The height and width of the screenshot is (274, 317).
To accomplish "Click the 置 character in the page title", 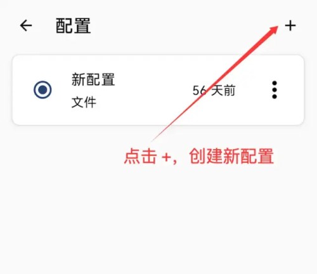I will click(x=82, y=26).
